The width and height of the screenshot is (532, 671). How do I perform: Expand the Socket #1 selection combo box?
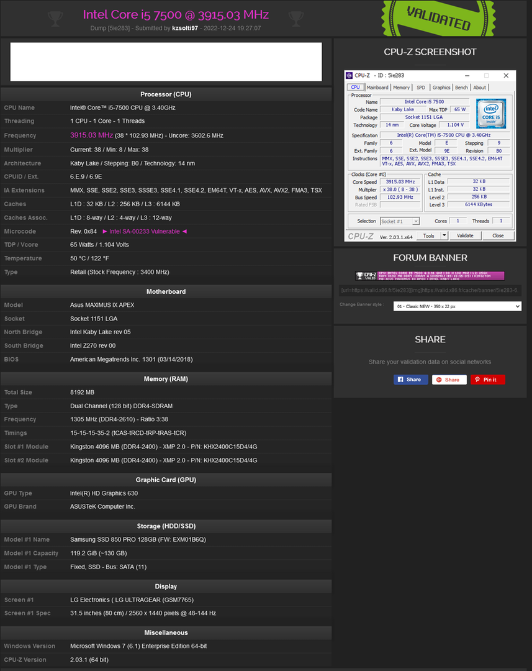coord(400,221)
